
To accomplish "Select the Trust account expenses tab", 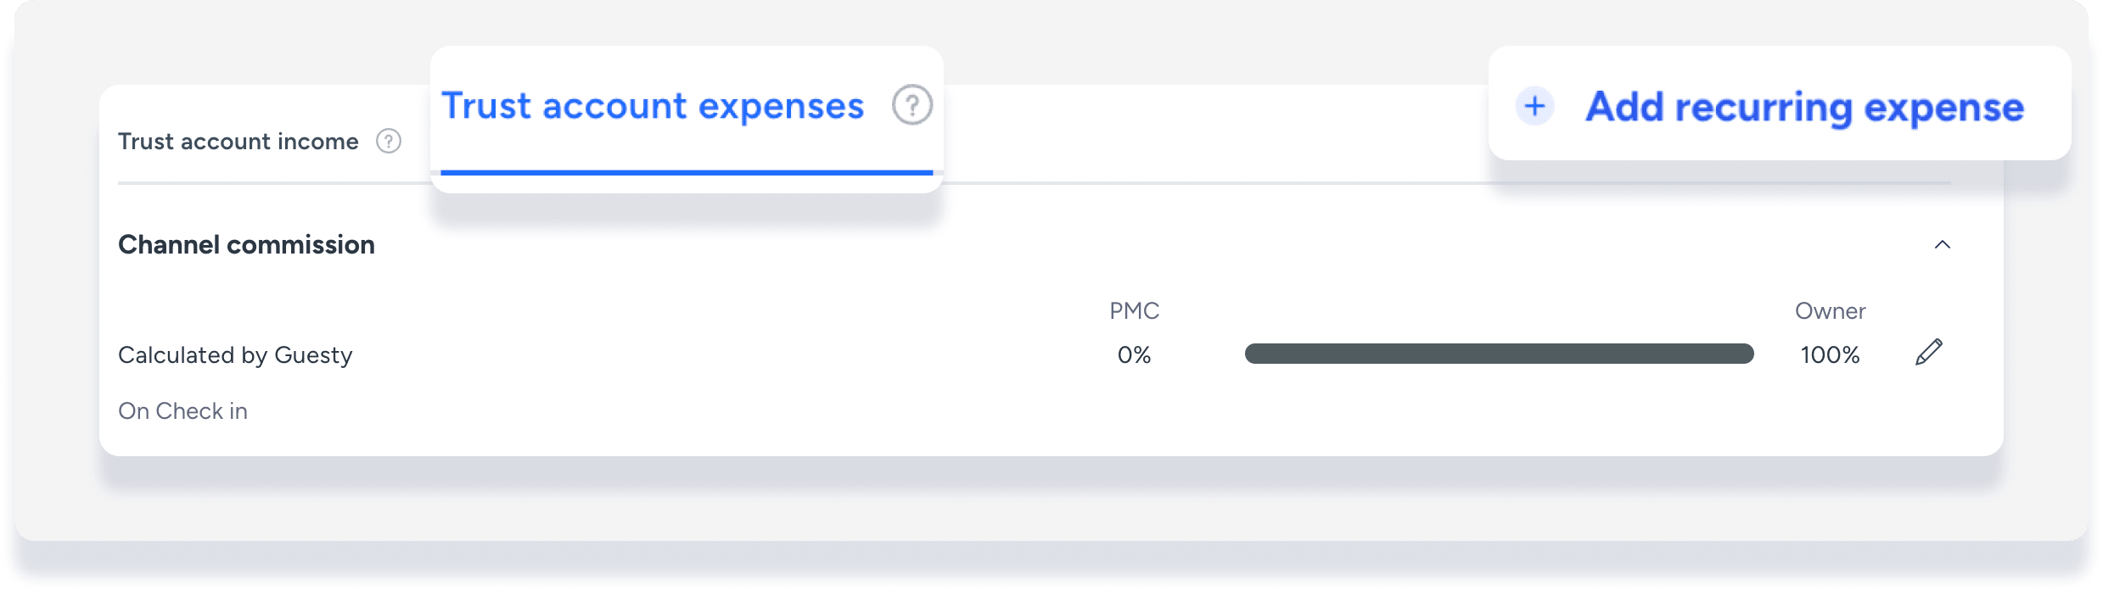I will click(652, 107).
